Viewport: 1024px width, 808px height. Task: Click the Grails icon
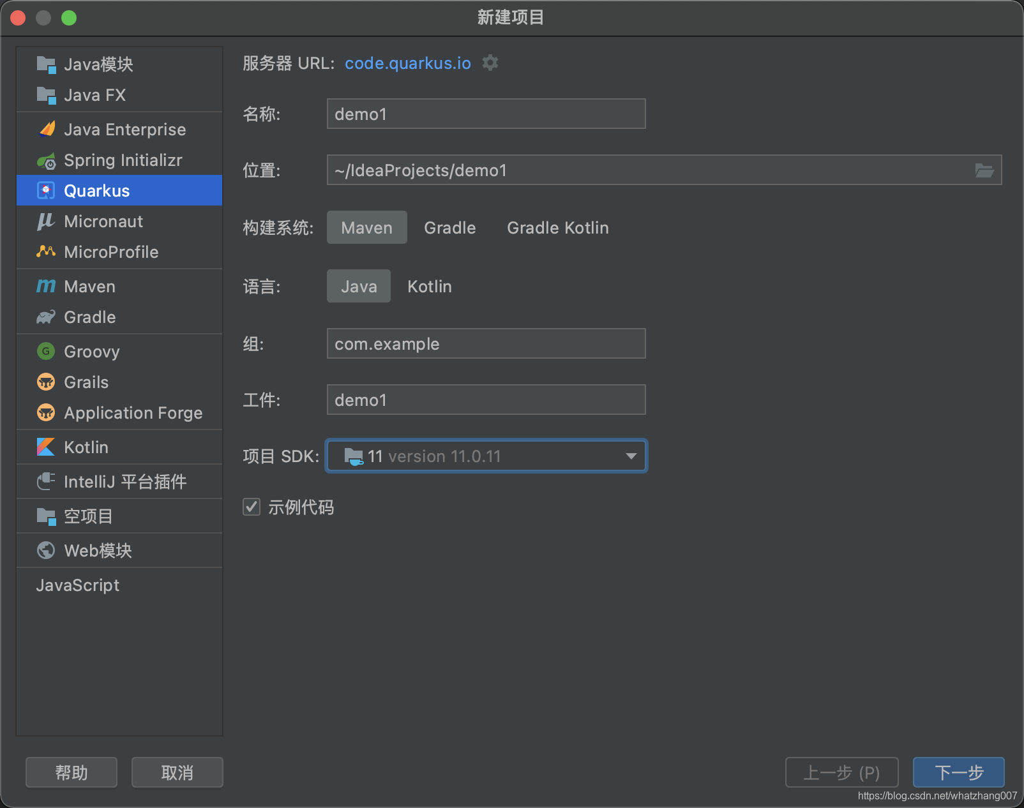click(46, 382)
